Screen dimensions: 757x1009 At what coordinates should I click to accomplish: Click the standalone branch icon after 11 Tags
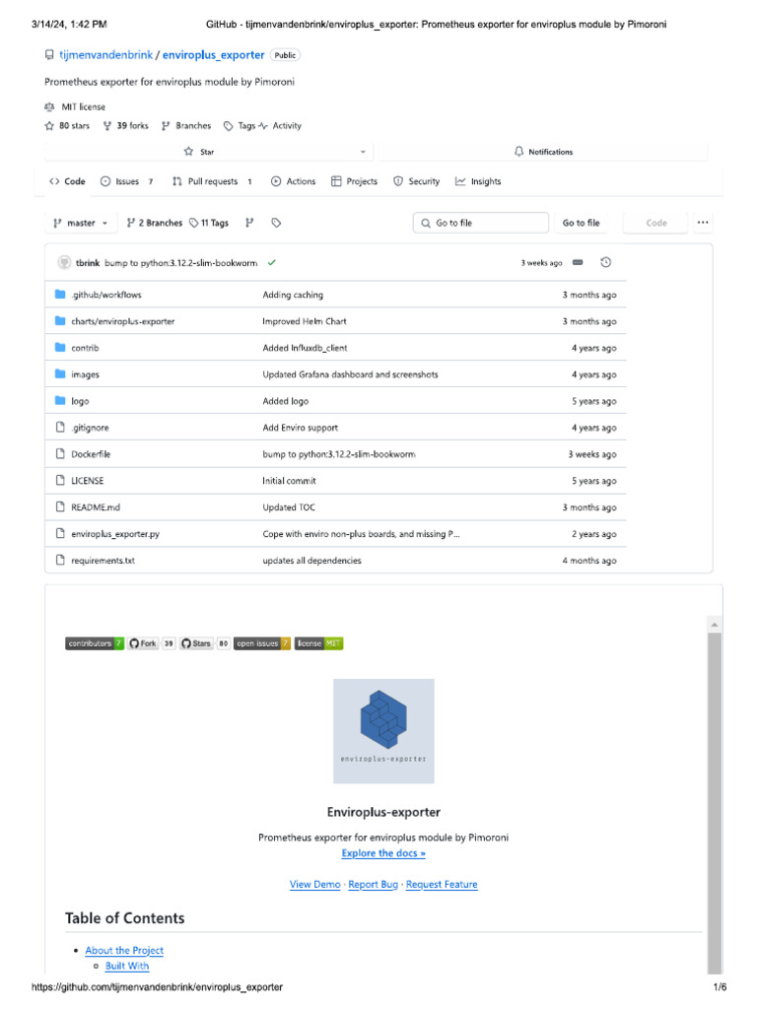click(249, 223)
